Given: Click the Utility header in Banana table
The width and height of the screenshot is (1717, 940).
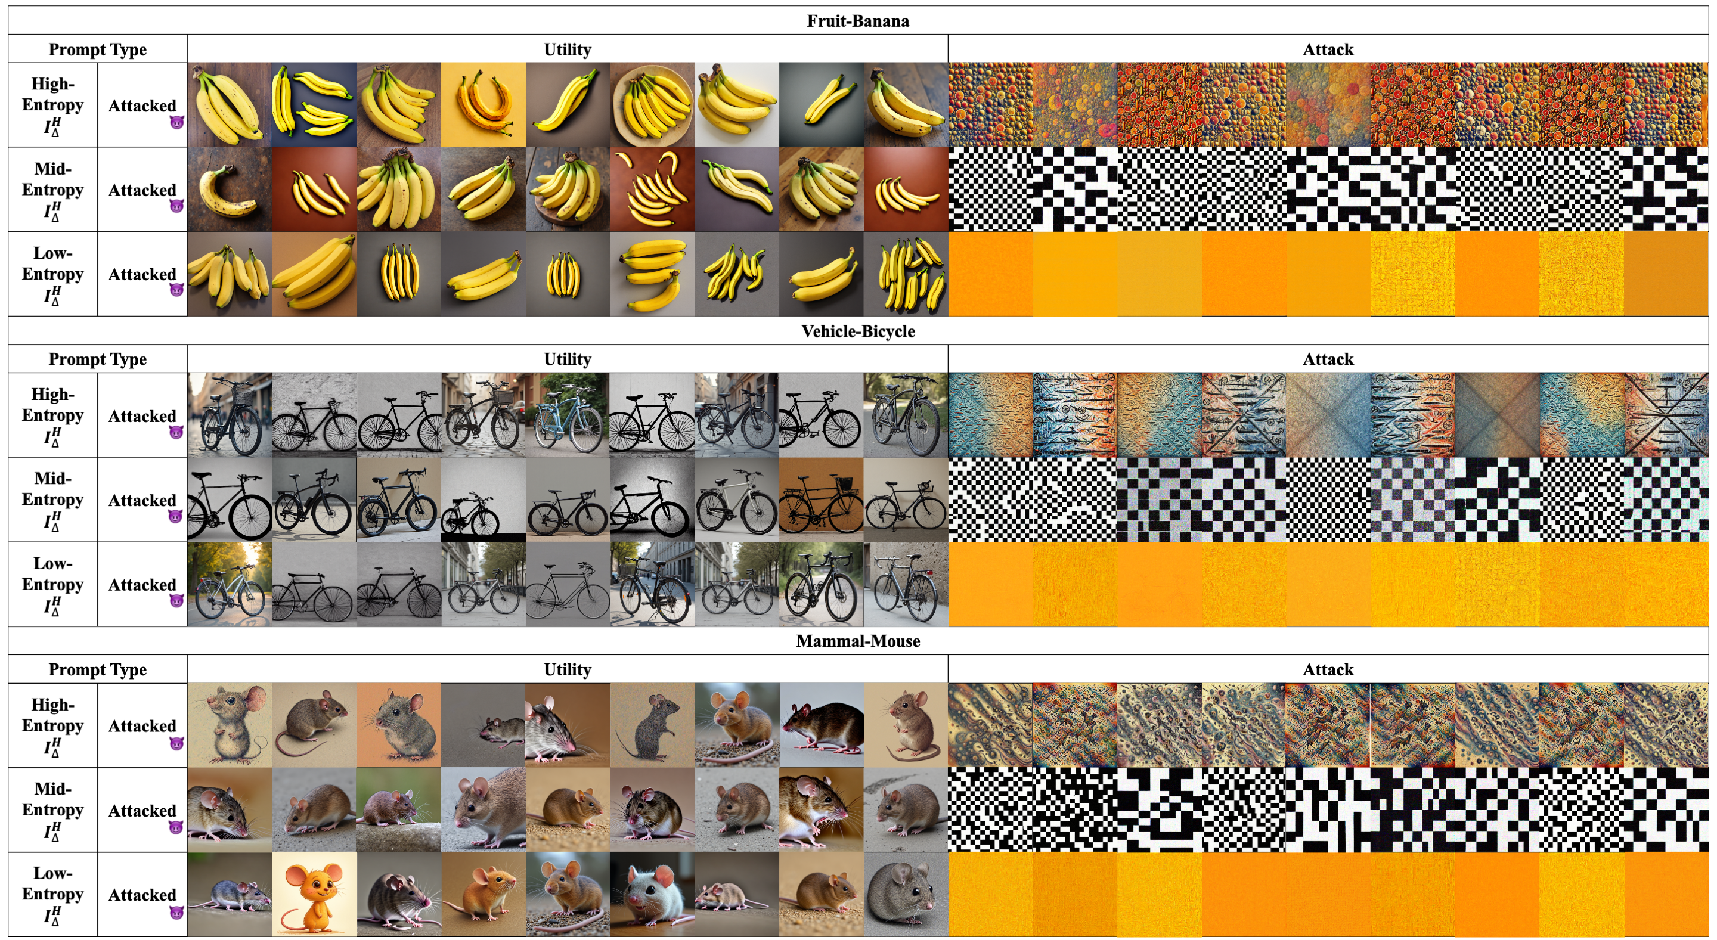Looking at the screenshot, I should click(567, 49).
